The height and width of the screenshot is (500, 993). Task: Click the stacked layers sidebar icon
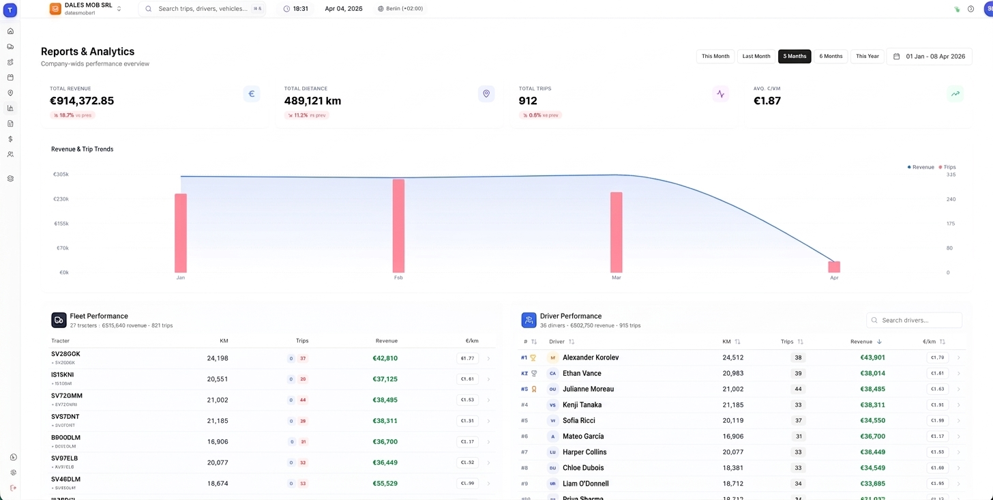10,179
